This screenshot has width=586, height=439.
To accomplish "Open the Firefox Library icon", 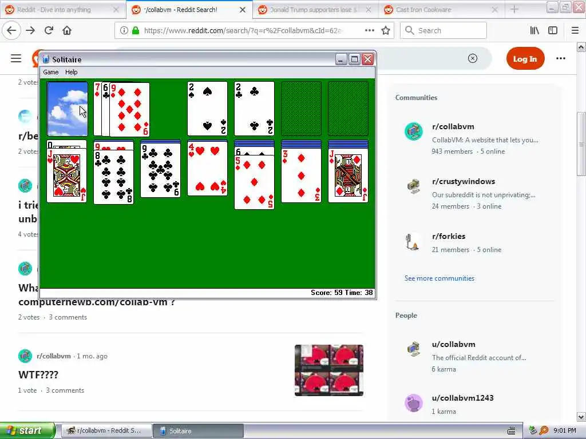I will point(534,31).
